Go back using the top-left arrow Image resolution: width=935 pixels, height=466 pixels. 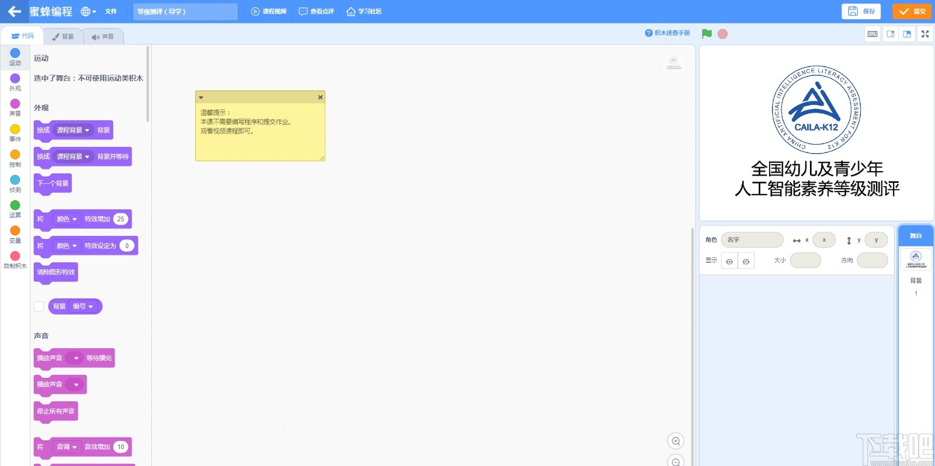coord(14,11)
